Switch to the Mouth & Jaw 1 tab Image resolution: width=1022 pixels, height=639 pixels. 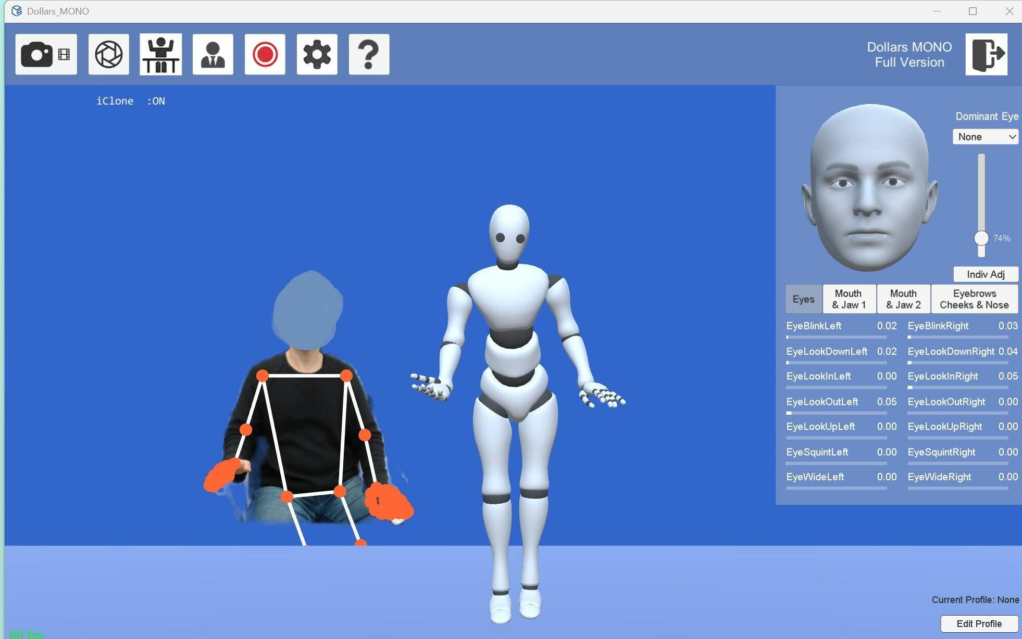tap(849, 299)
